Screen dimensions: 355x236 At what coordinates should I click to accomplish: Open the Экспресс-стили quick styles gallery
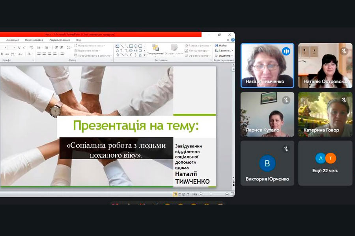(x=174, y=49)
